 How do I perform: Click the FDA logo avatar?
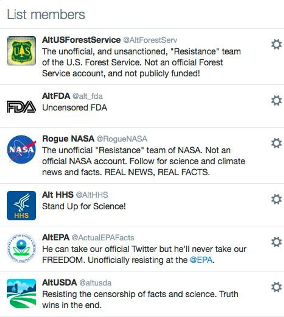point(21,107)
